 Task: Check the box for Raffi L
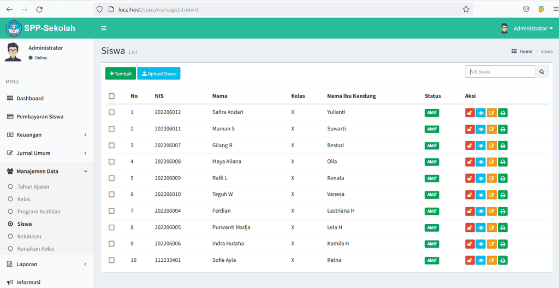(x=111, y=178)
